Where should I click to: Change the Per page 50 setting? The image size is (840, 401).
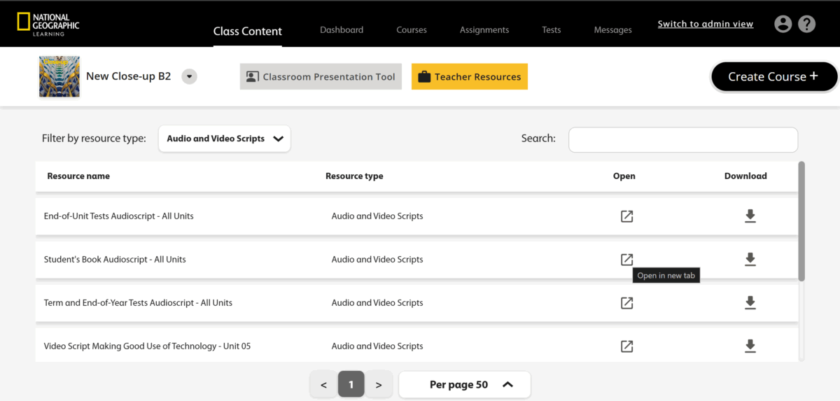[x=465, y=384]
